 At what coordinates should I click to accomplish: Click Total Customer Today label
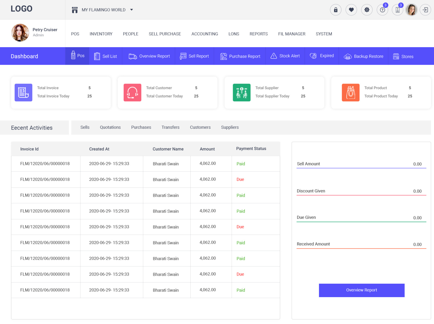click(x=164, y=96)
